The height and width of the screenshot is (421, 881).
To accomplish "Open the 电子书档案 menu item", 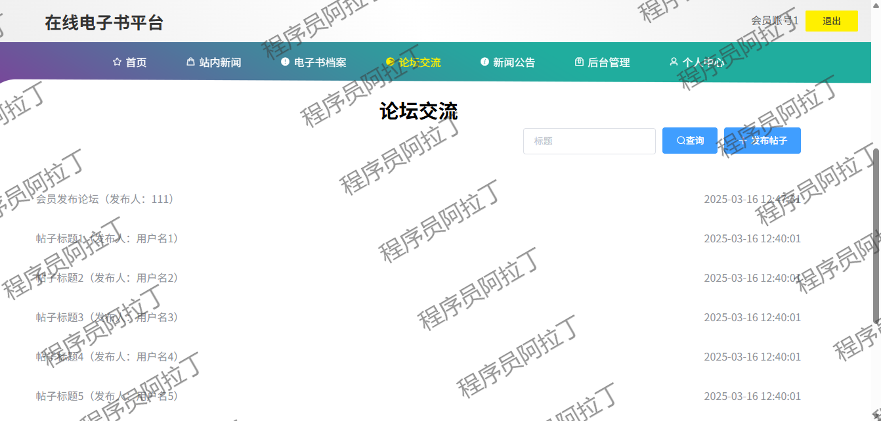I will [x=314, y=62].
